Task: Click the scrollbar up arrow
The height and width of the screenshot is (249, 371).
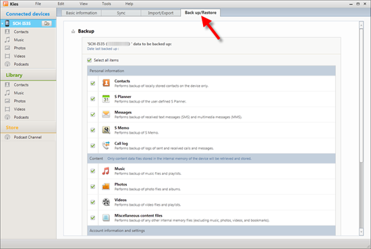Action: (361, 25)
